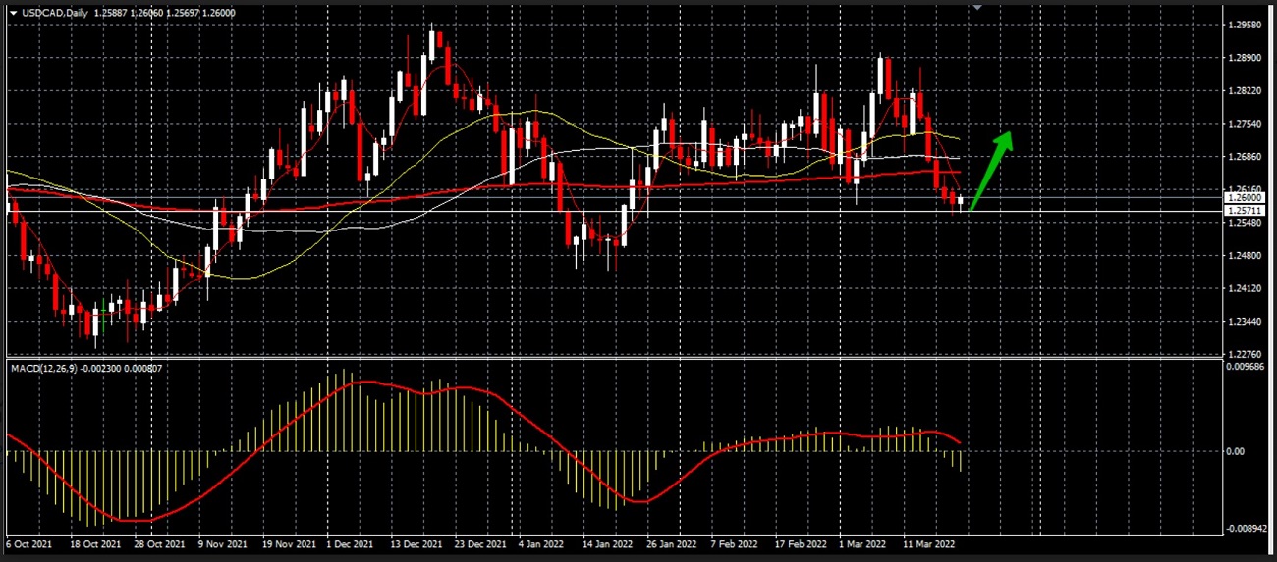Click the 1.29580 level on price axis

[x=1245, y=25]
